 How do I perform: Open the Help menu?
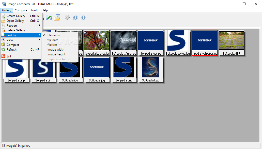pos(45,10)
